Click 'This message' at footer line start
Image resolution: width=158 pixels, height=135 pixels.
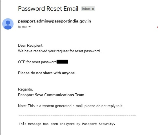tap(30, 124)
